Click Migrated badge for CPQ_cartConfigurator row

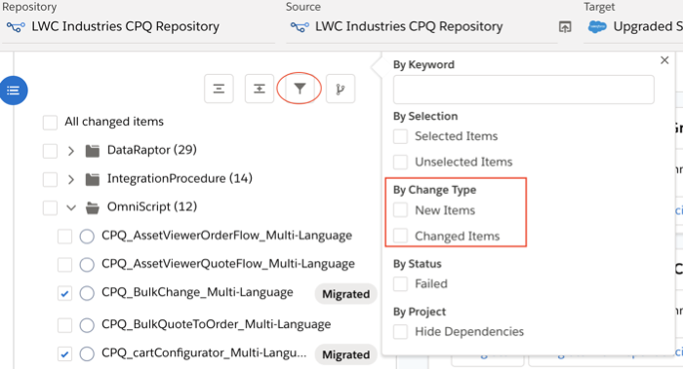[345, 354]
